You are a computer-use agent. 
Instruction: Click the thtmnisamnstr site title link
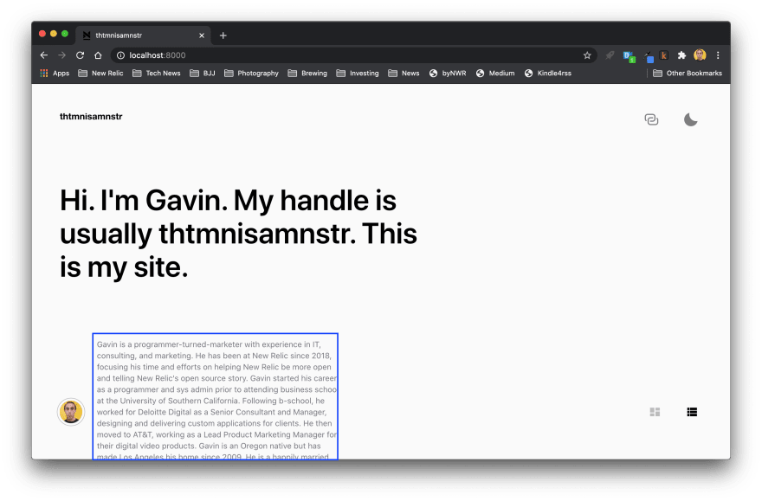(x=91, y=116)
